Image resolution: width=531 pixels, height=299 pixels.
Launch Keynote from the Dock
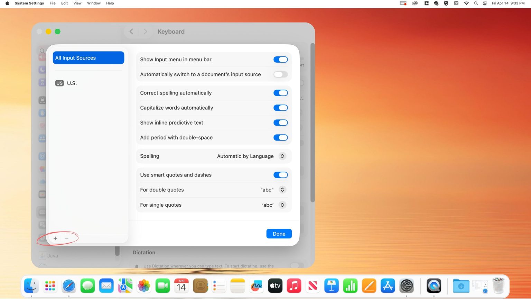pyautogui.click(x=332, y=286)
